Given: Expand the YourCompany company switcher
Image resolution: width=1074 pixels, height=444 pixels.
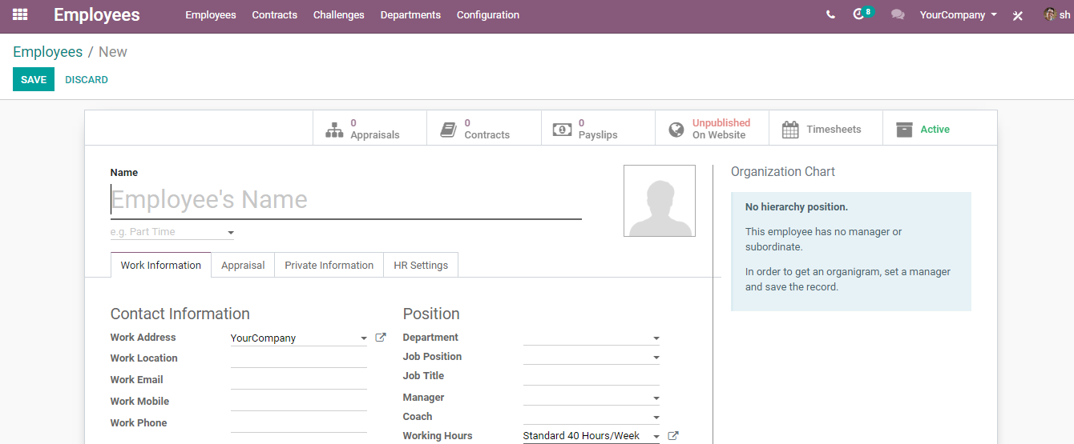Looking at the screenshot, I should tap(959, 14).
